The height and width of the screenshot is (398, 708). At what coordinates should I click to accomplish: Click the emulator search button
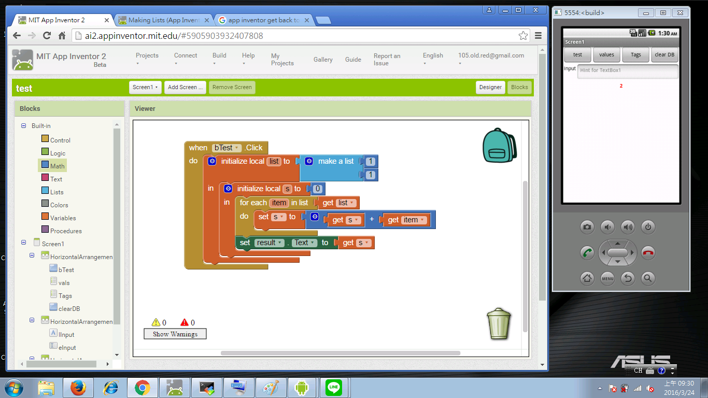pyautogui.click(x=648, y=278)
